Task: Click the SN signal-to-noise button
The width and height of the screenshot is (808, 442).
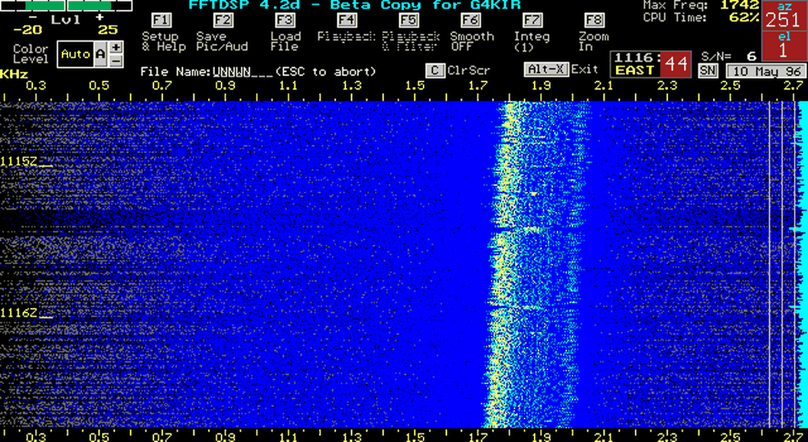Action: 706,71
